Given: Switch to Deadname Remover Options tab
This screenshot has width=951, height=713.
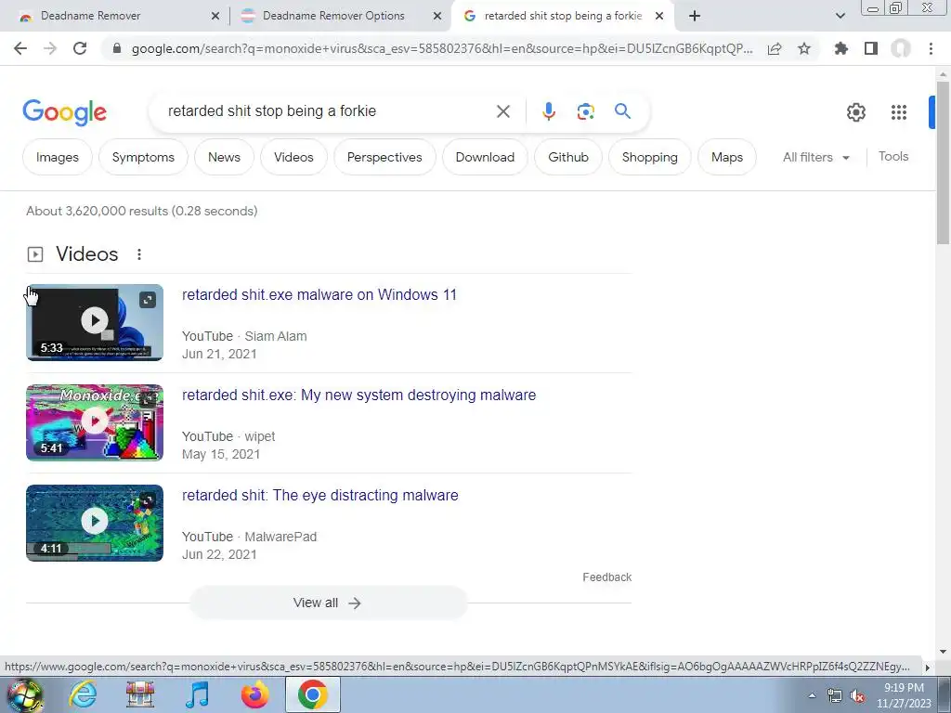Looking at the screenshot, I should (x=333, y=16).
